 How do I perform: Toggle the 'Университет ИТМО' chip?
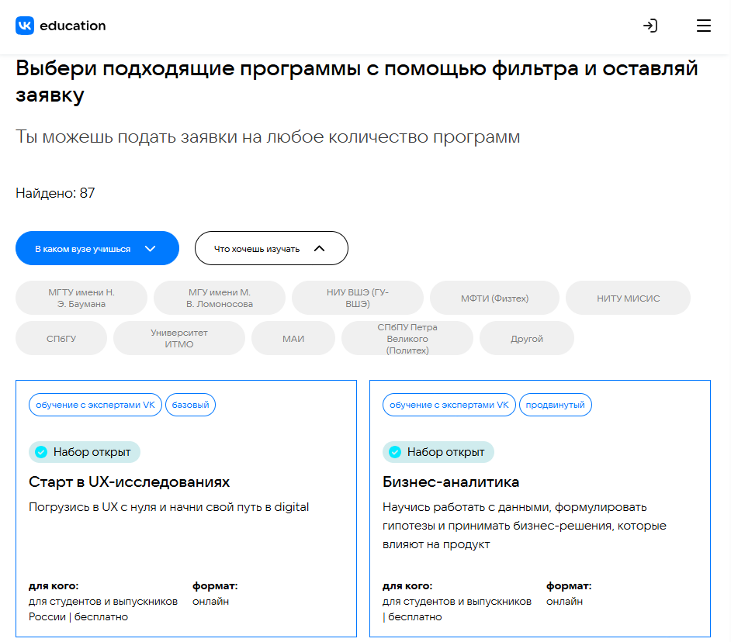(179, 339)
